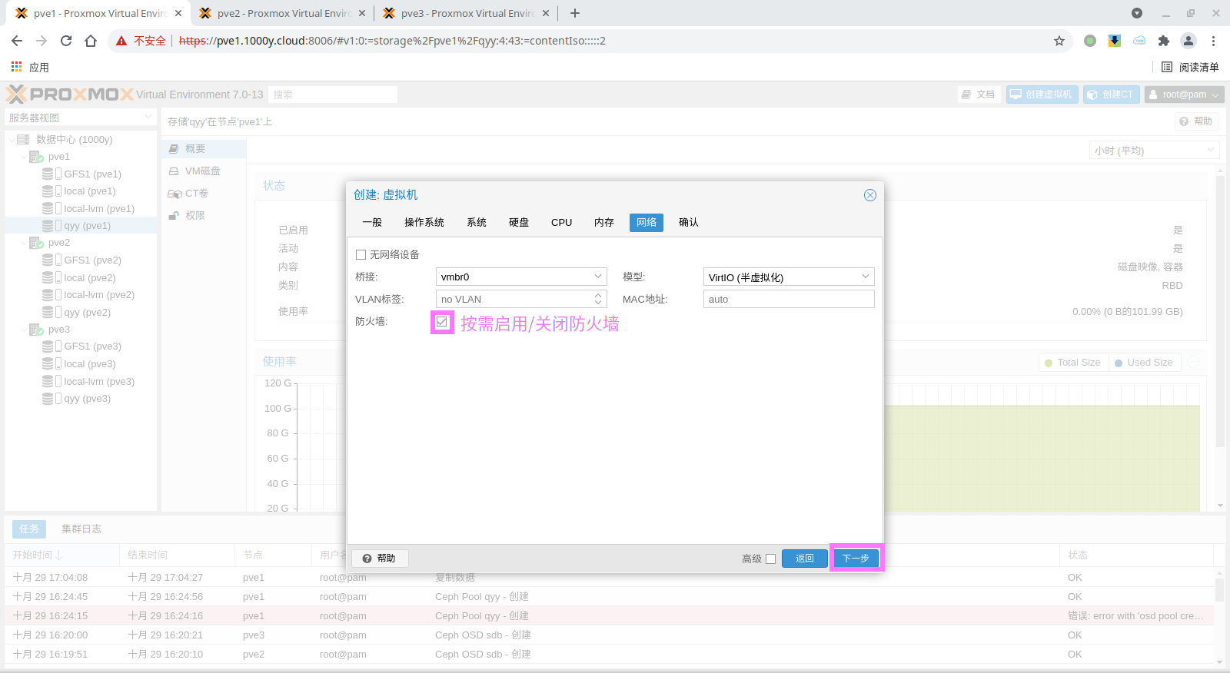Open the browser extensions puzzle icon
Image resolution: width=1230 pixels, height=673 pixels.
pyautogui.click(x=1163, y=41)
